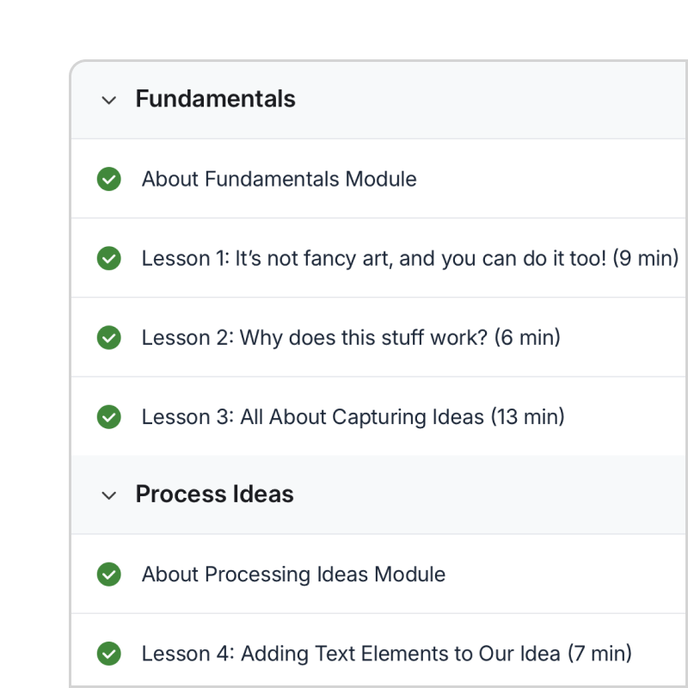Click the Fundamentals section heading
The height and width of the screenshot is (688, 688).
tap(215, 99)
